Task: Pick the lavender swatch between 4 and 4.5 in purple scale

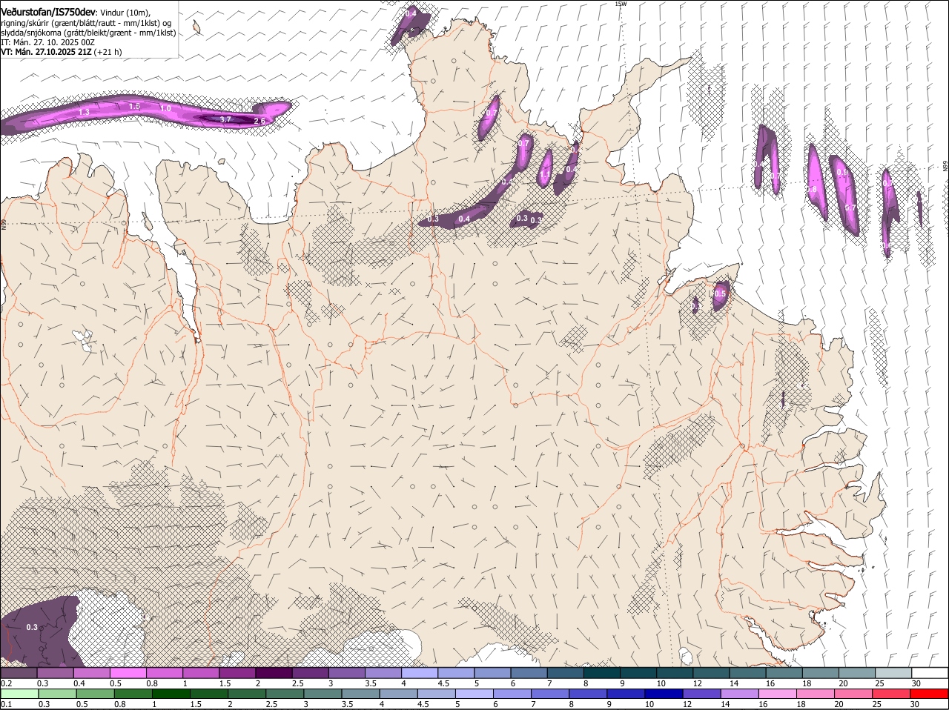Action: pos(420,672)
